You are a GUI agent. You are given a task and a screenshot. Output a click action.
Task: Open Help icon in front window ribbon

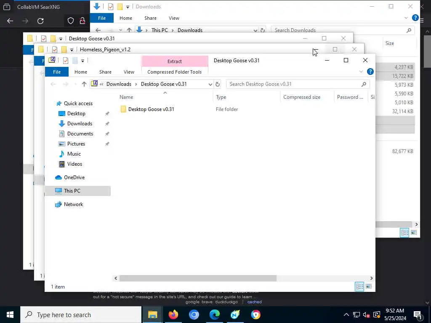coord(370,71)
